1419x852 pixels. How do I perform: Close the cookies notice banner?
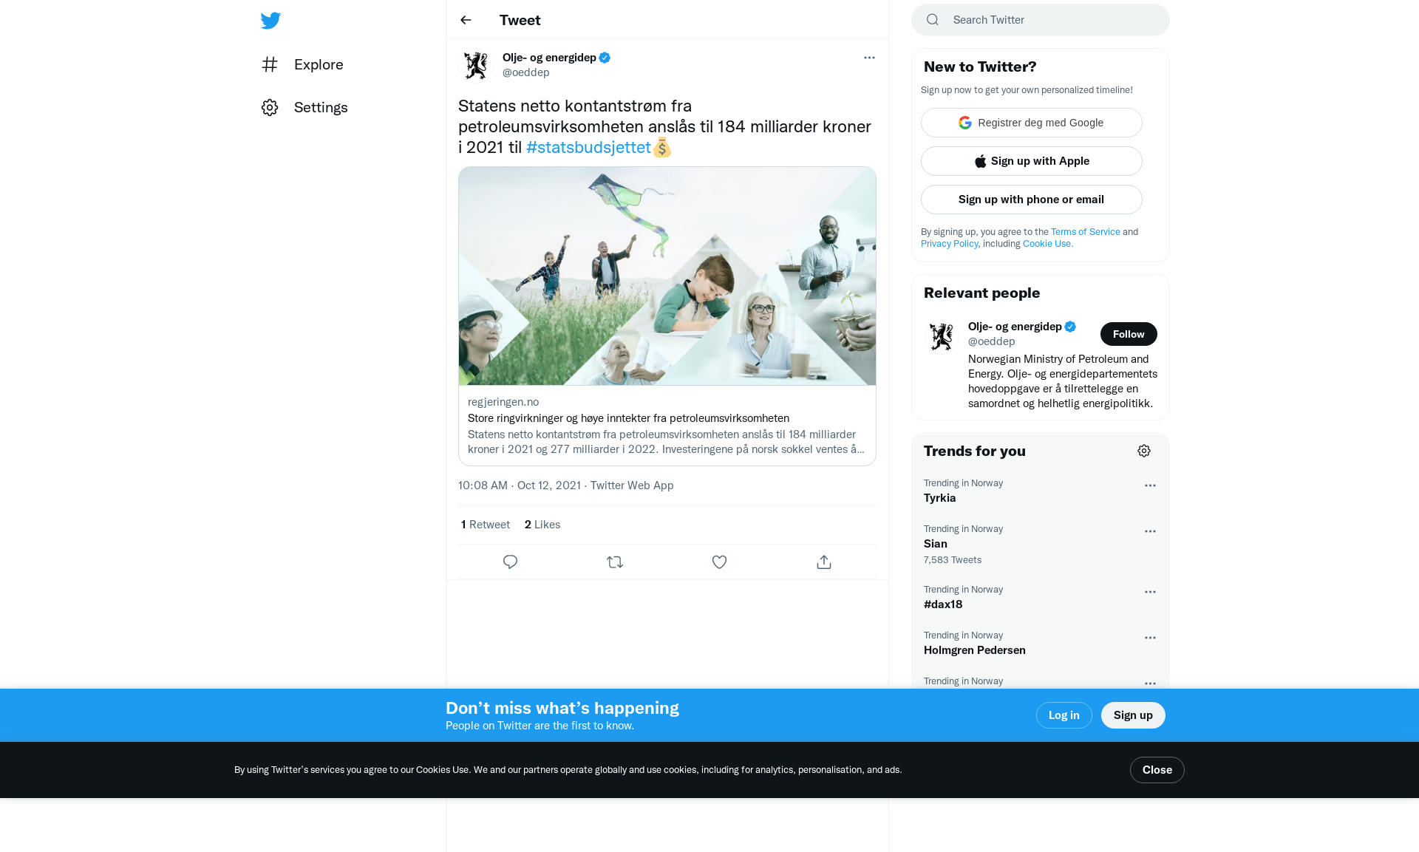point(1157,770)
